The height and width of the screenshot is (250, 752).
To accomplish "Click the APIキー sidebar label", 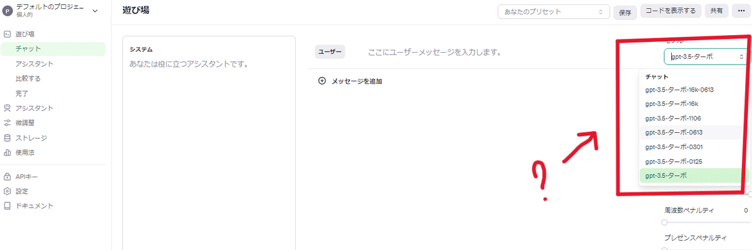I will (27, 177).
